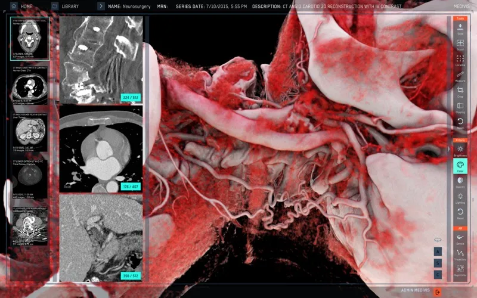Switch to coronal view with C button
Screen dimensions: 477x298
438,275
